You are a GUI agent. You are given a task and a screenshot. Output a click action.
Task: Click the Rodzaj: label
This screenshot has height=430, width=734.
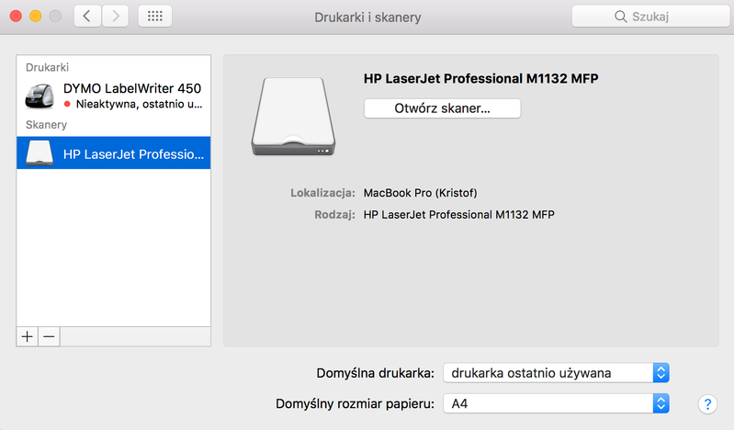334,214
